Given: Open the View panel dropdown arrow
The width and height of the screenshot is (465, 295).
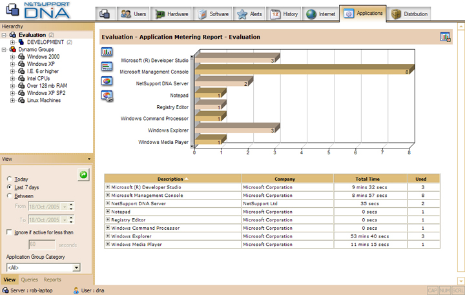Looking at the screenshot, I should 89,159.
